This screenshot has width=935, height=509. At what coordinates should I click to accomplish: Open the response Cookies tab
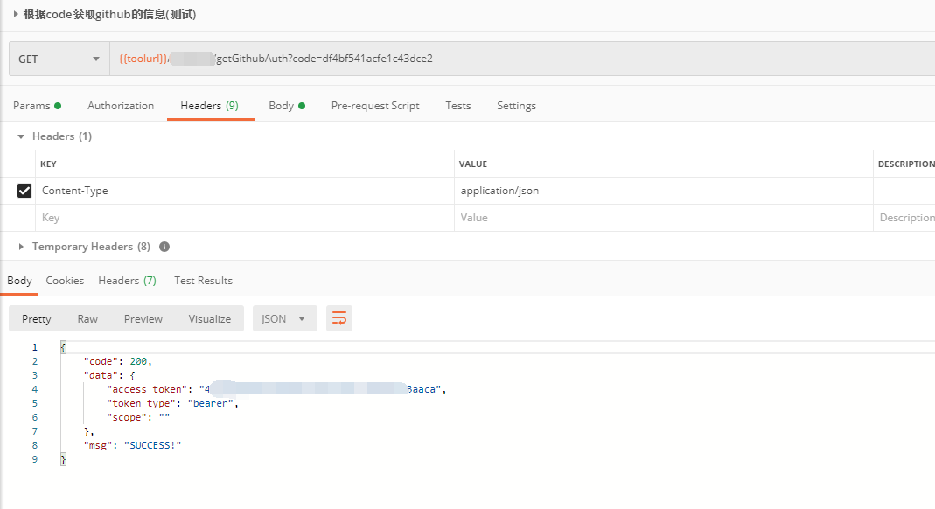[65, 280]
